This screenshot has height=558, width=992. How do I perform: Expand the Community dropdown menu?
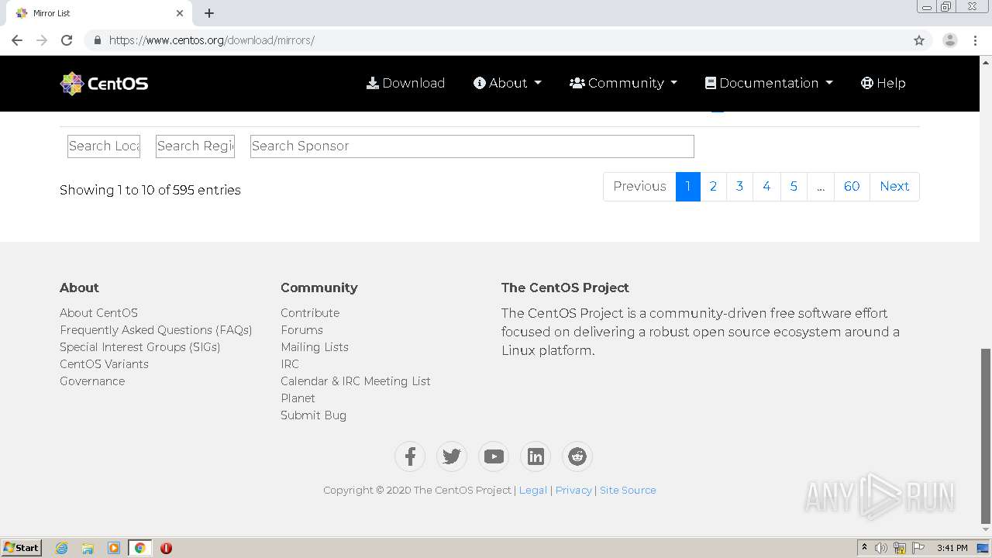pos(623,83)
